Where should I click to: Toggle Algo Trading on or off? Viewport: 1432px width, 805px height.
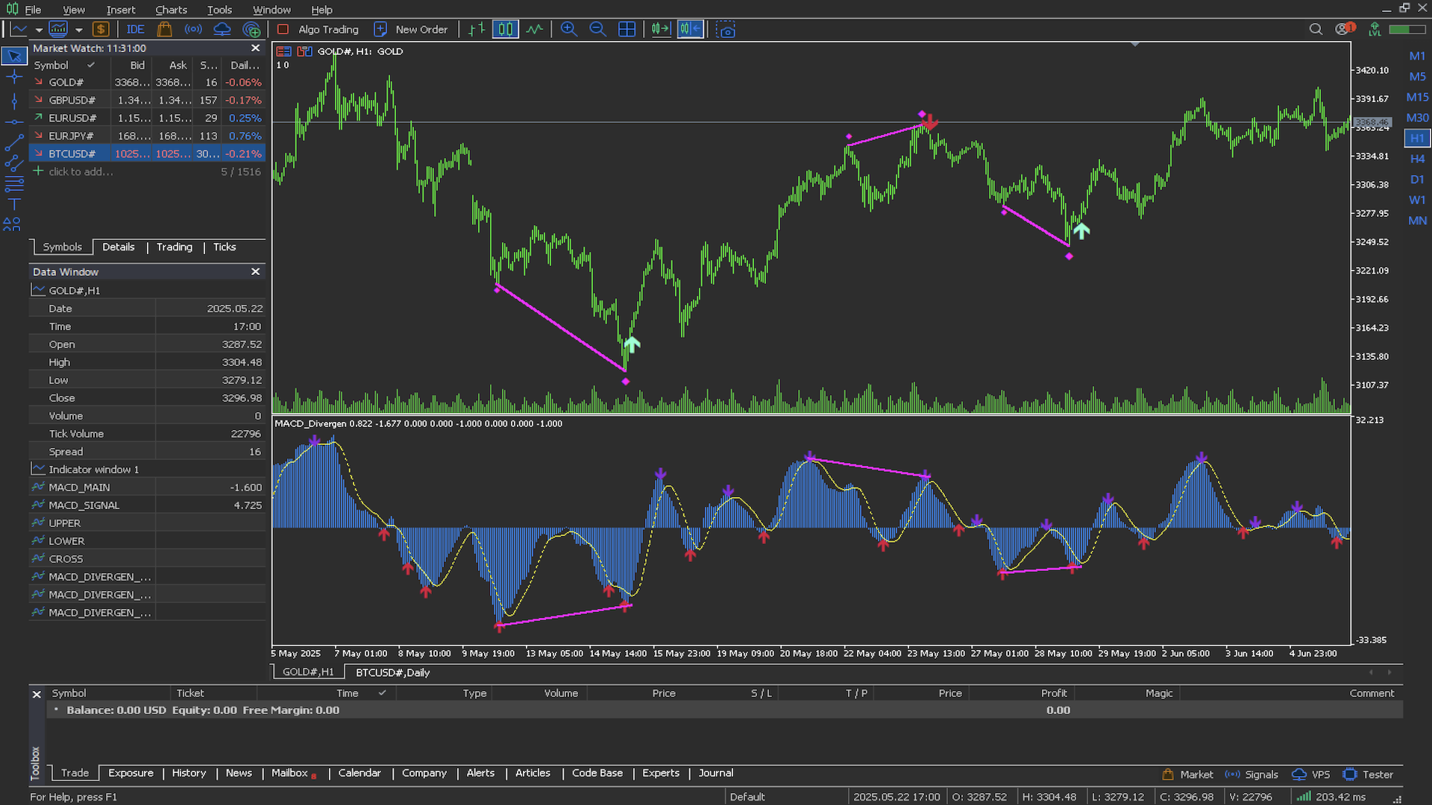point(318,29)
